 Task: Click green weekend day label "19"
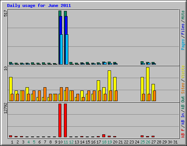[110, 142]
